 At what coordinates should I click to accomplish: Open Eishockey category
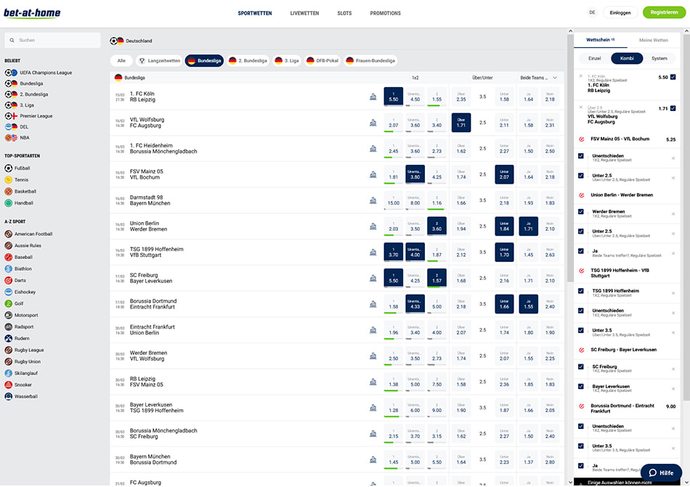20,292
